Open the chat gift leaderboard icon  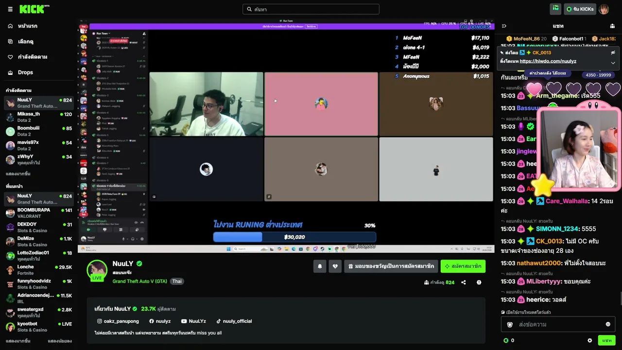click(x=612, y=26)
